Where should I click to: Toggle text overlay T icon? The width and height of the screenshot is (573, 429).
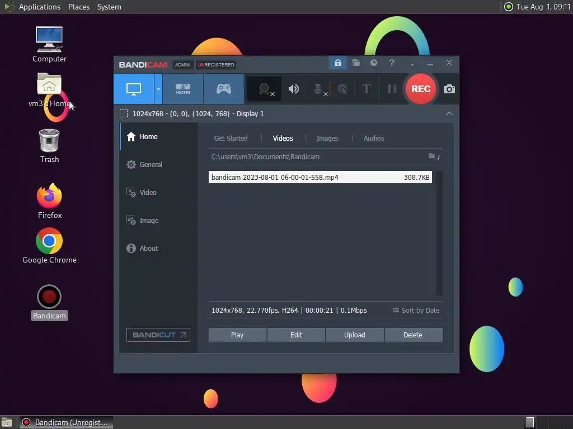point(366,89)
